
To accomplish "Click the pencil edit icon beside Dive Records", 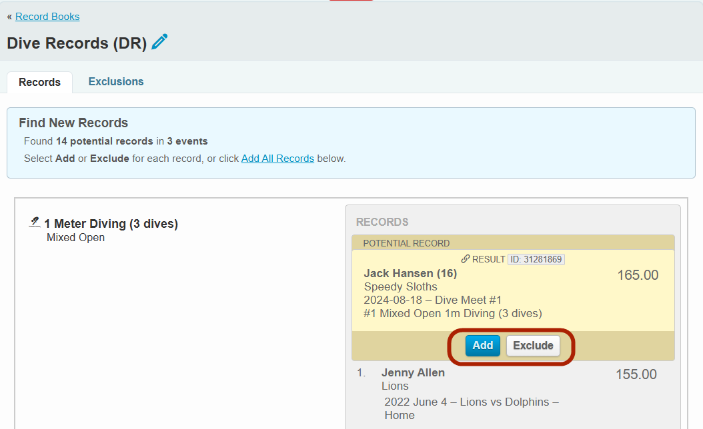I will (x=159, y=42).
